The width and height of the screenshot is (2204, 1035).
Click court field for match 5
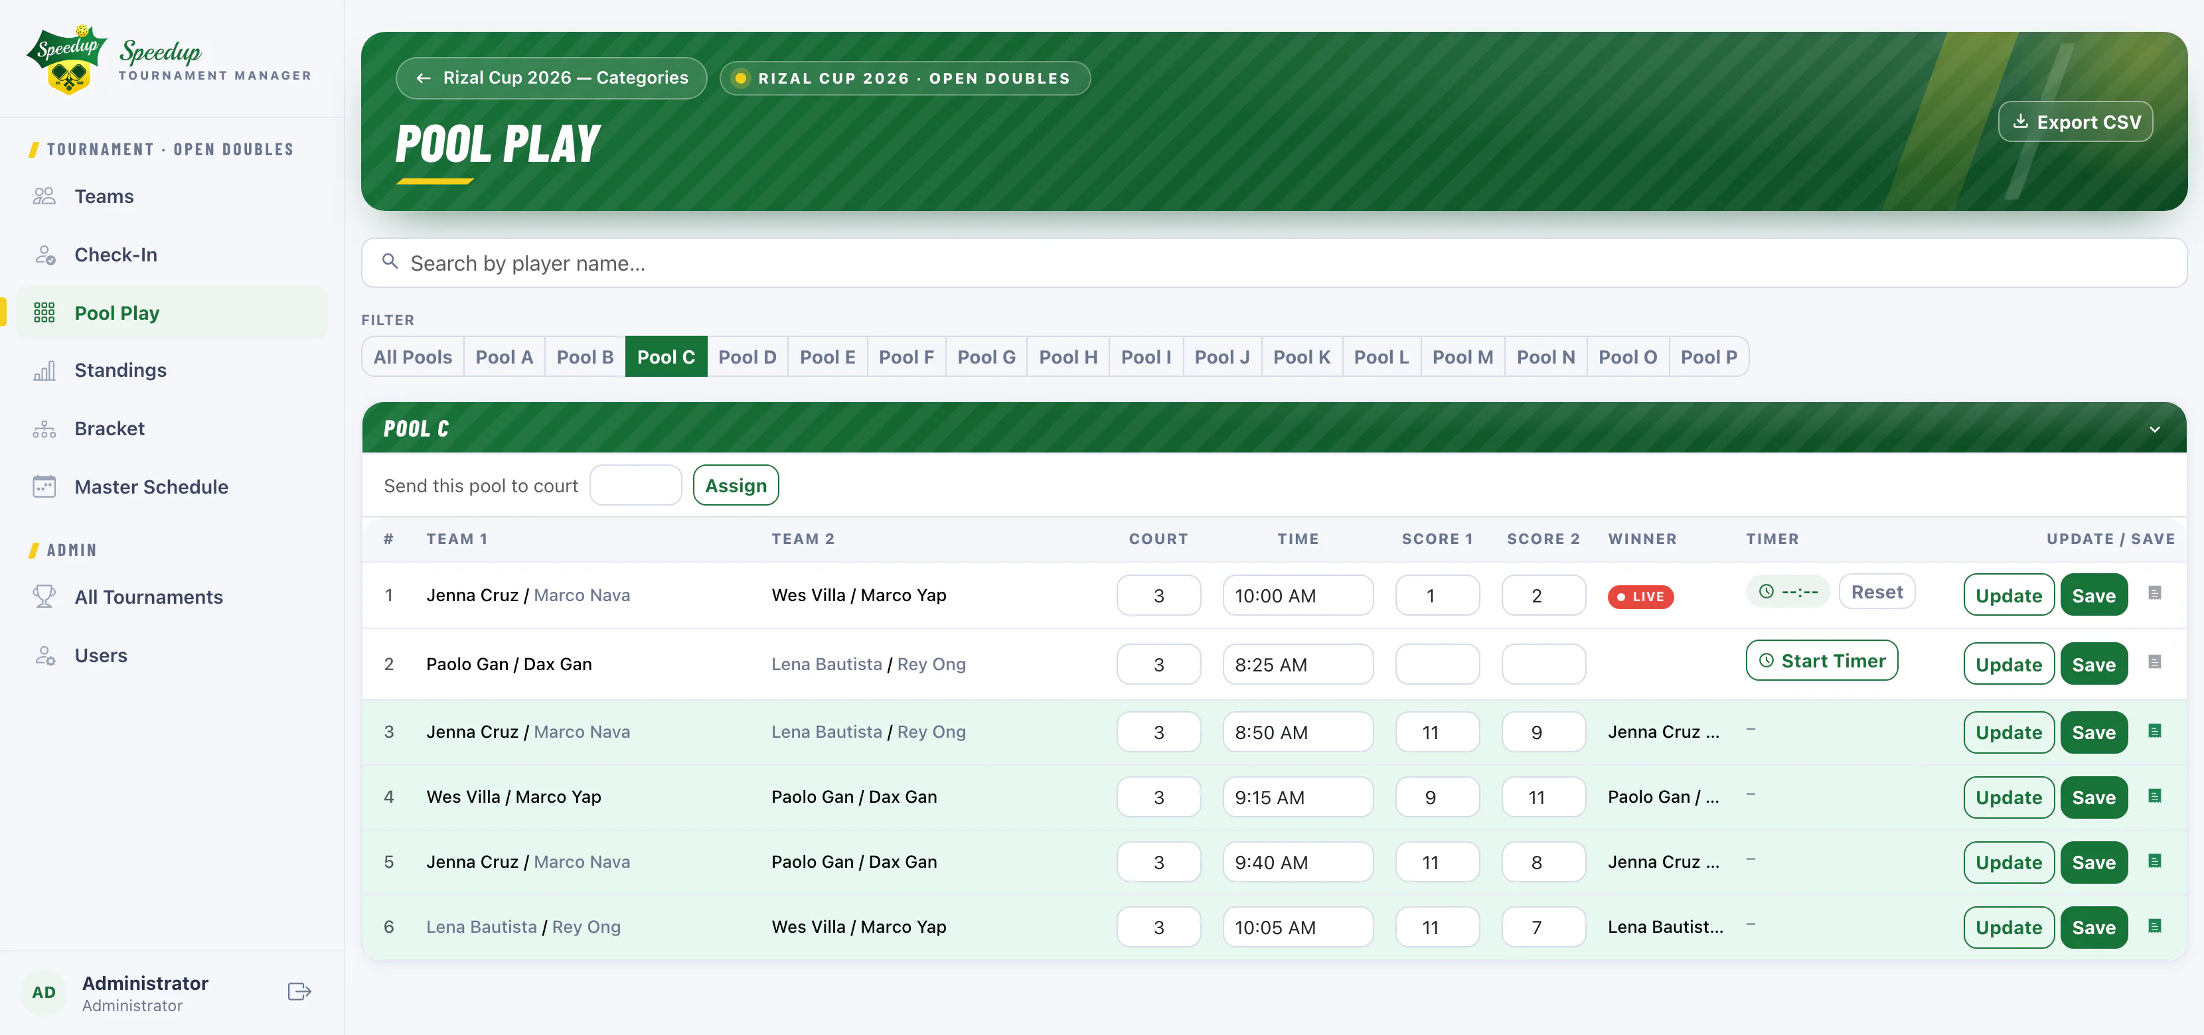click(x=1158, y=862)
